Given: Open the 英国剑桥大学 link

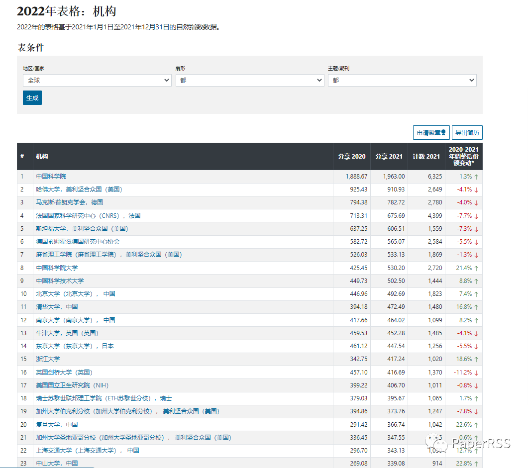Looking at the screenshot, I should click(x=64, y=373).
